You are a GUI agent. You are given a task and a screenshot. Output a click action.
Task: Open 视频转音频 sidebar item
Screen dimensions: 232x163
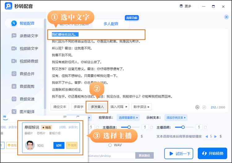pos(24,61)
